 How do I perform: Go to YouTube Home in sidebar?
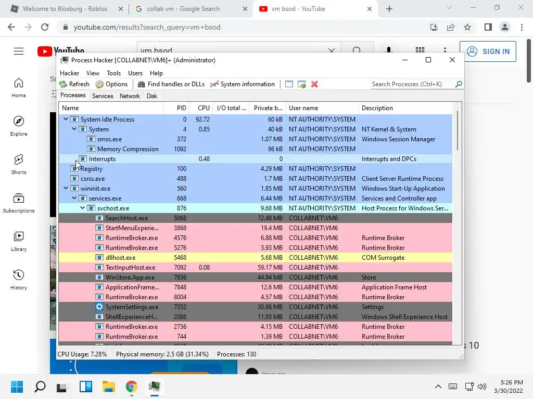tap(19, 88)
